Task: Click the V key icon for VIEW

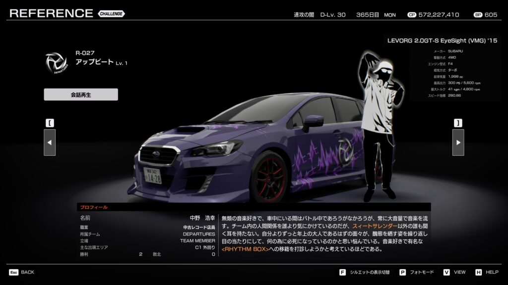Action: pos(446,272)
